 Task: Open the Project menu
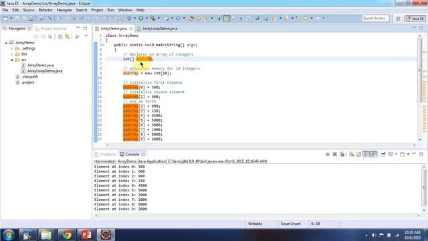pos(97,10)
